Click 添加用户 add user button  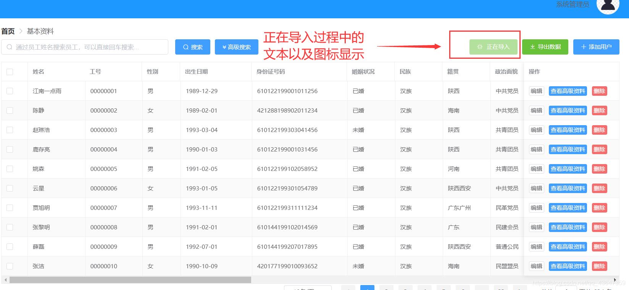point(596,47)
